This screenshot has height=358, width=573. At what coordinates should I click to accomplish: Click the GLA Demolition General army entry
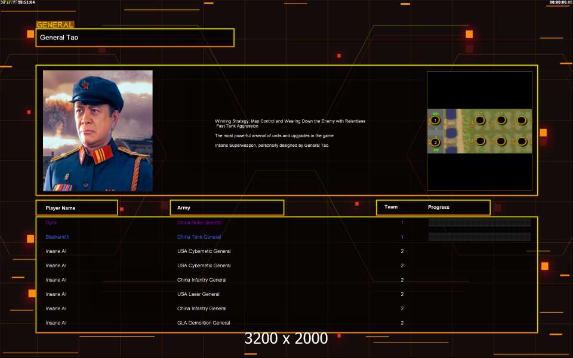(204, 323)
